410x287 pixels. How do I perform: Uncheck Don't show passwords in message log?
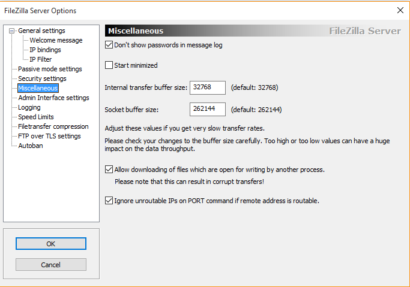[109, 44]
